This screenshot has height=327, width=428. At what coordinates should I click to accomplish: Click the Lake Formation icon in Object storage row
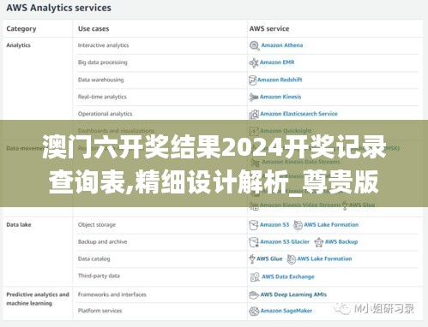[298, 225]
